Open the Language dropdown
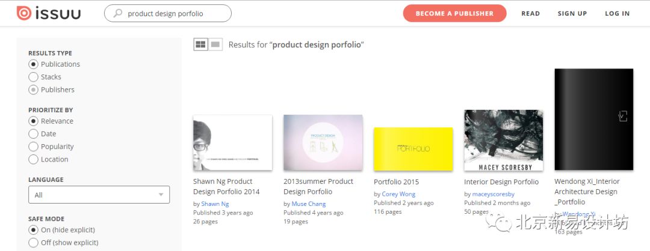The width and height of the screenshot is (650, 251). (99, 195)
